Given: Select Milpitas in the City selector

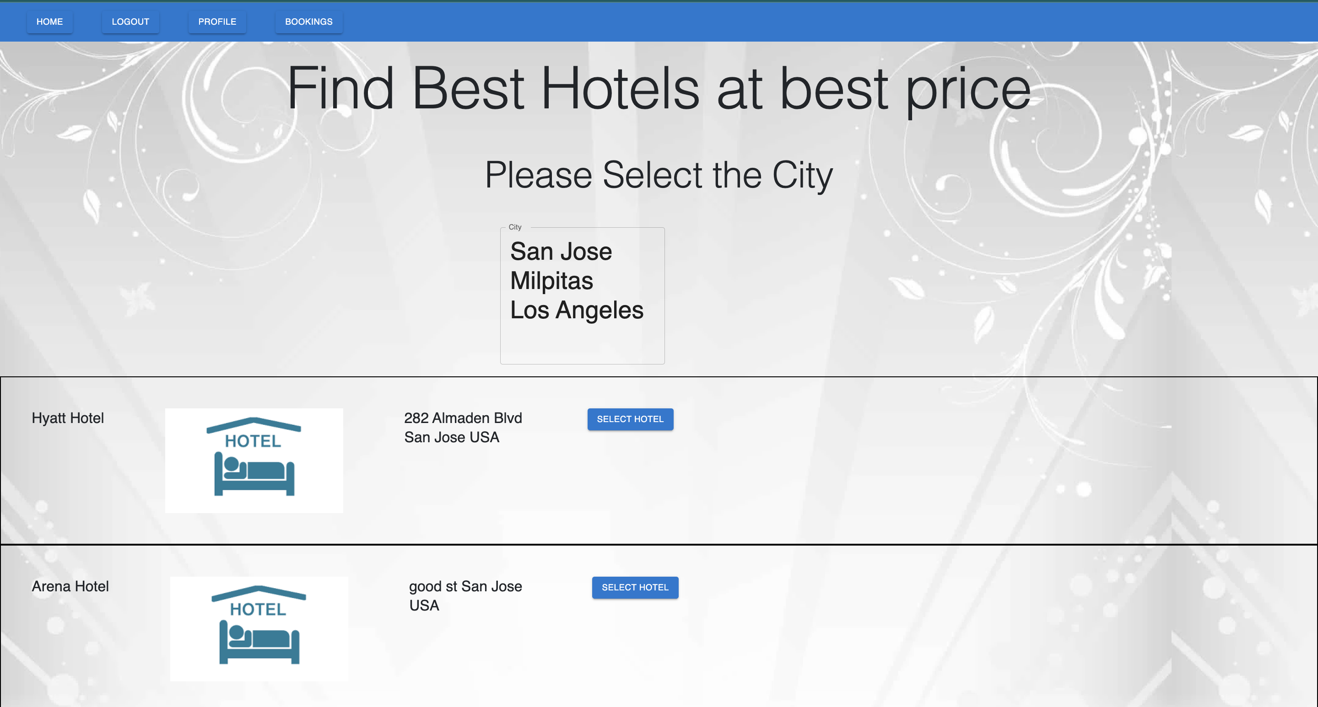Looking at the screenshot, I should click(x=551, y=280).
